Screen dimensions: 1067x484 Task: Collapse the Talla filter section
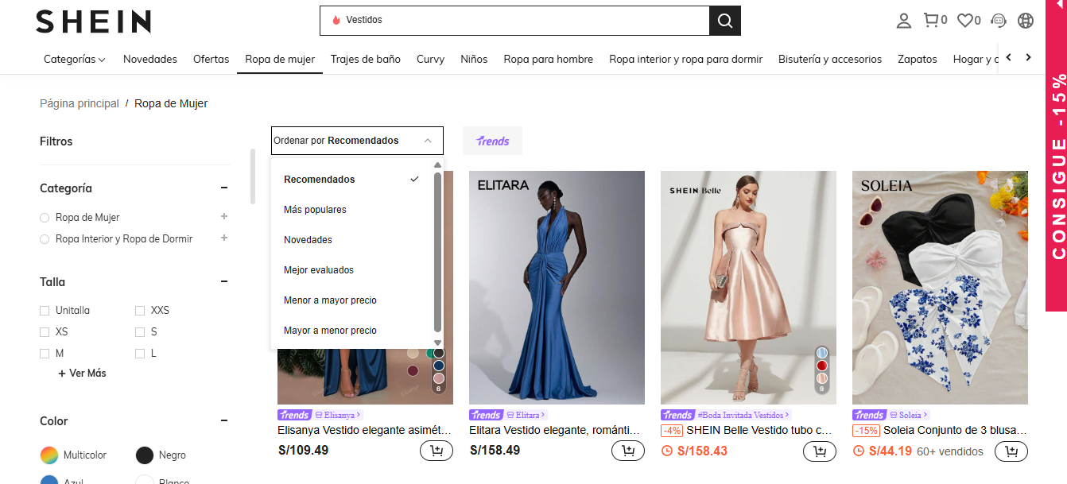click(x=224, y=282)
